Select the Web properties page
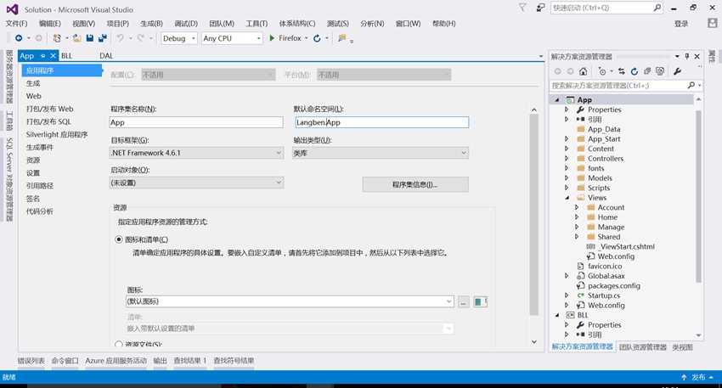The width and height of the screenshot is (722, 388). pyautogui.click(x=34, y=96)
